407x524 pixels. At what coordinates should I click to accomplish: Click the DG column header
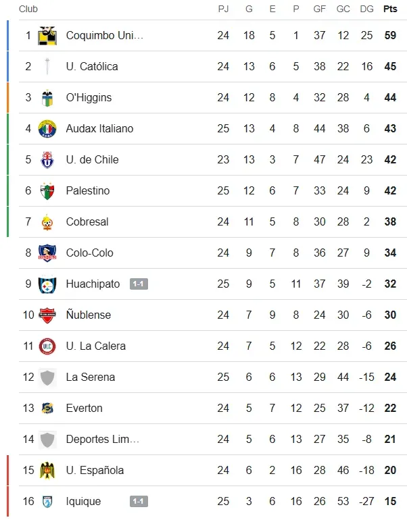367,9
